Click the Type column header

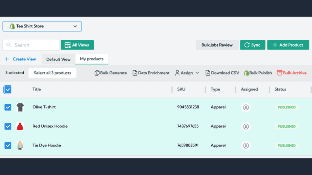click(x=215, y=89)
